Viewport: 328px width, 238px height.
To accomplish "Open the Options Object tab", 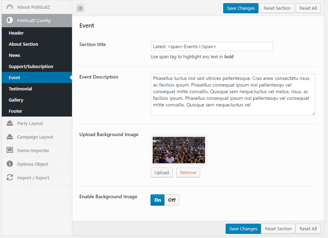I will pyautogui.click(x=37, y=164).
